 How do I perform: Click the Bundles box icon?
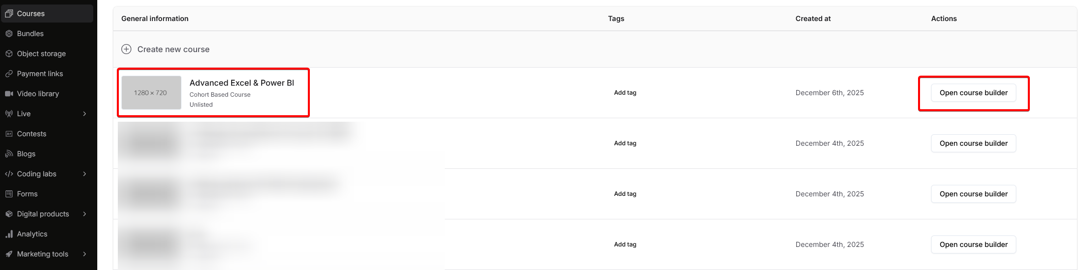coord(9,34)
